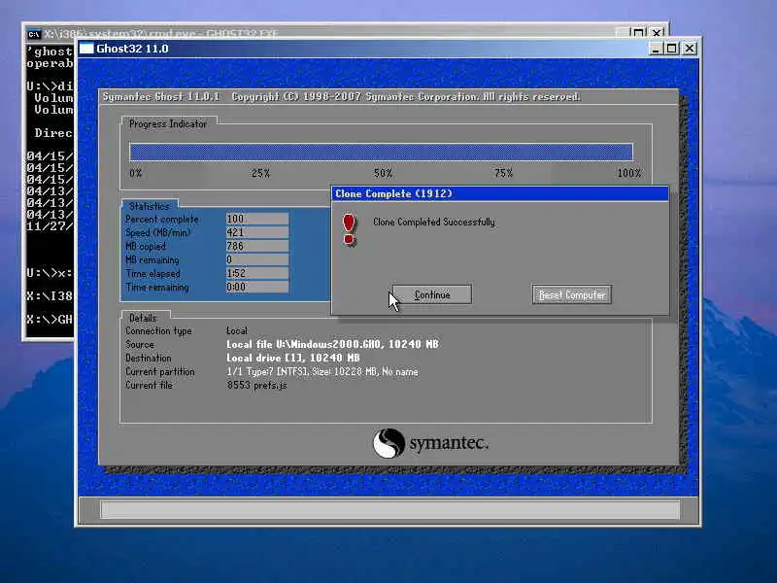This screenshot has height=583, width=777.
Task: Click the Statistics group label
Action: tap(150, 206)
